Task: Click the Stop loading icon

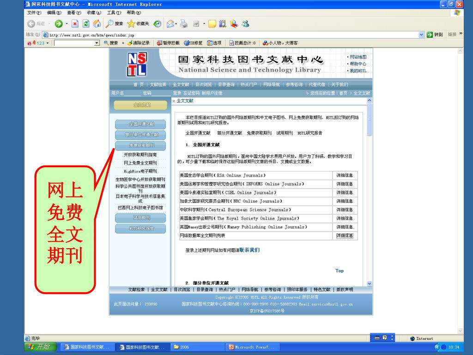Action: pos(75,24)
